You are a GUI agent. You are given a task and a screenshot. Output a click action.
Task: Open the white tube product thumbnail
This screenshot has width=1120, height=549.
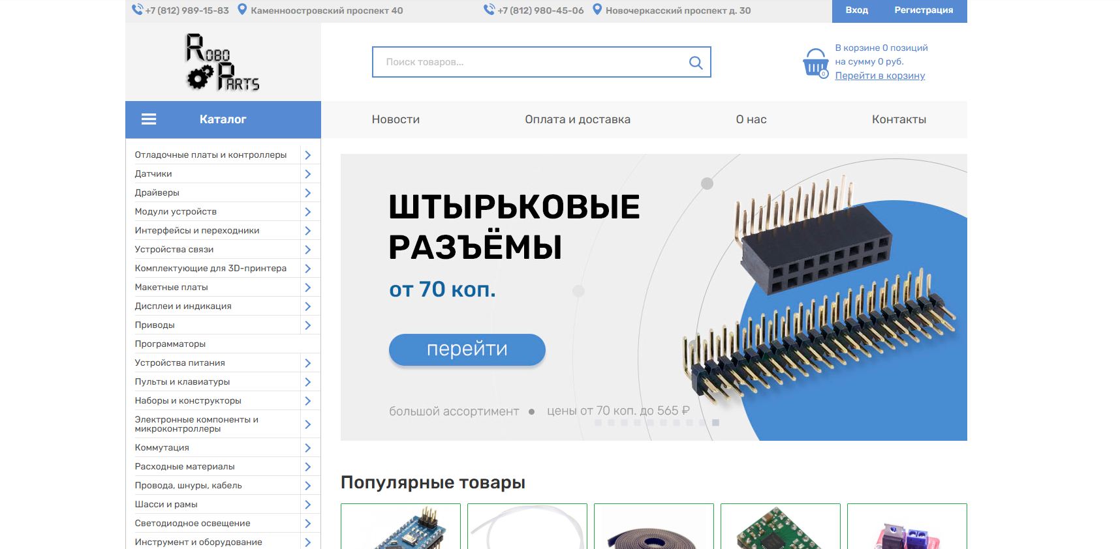click(x=527, y=526)
